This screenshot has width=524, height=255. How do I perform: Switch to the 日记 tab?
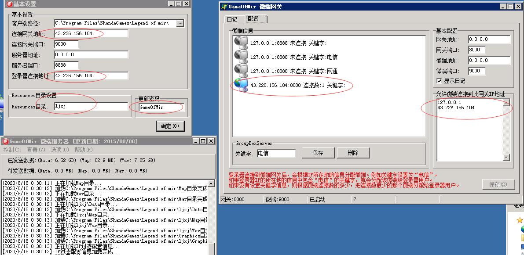(x=232, y=19)
